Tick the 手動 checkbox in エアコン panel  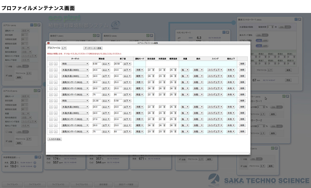point(7,66)
